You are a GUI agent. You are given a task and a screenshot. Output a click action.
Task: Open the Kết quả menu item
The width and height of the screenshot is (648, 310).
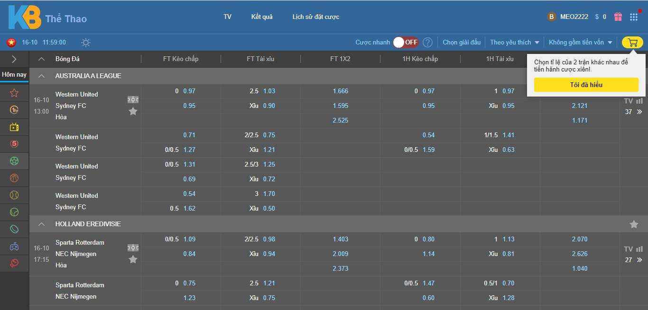click(262, 17)
